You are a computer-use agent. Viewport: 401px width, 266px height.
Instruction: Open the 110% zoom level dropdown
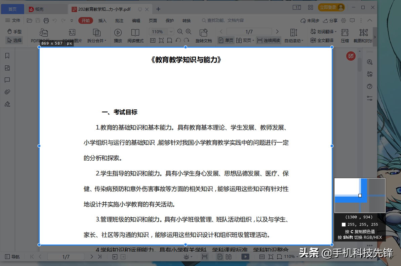pyautogui.click(x=161, y=31)
